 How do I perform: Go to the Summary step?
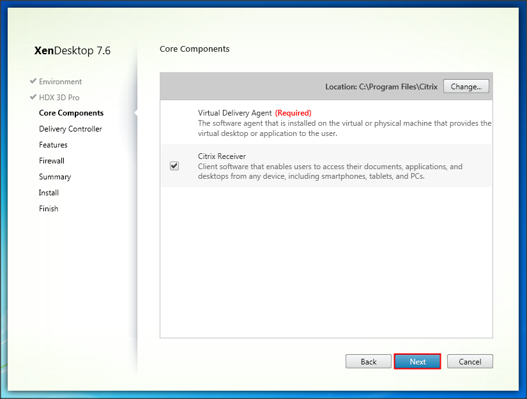point(55,177)
